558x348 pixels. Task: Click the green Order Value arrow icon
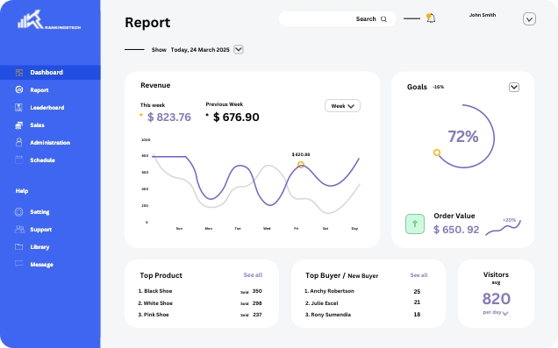(x=415, y=224)
